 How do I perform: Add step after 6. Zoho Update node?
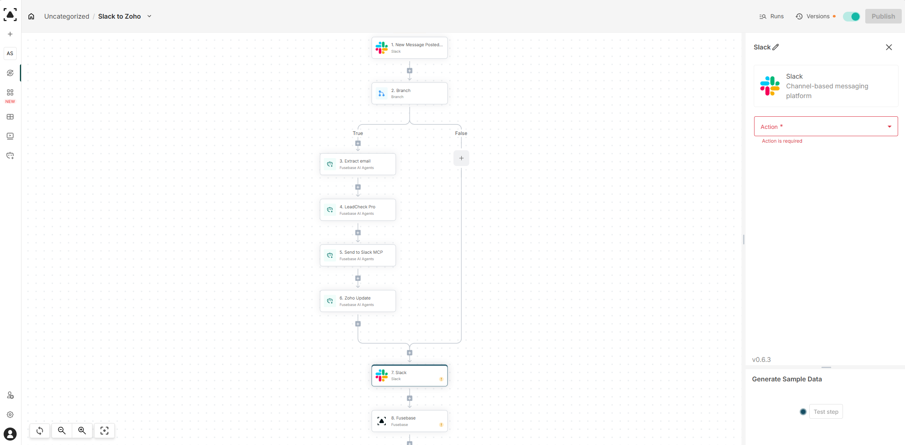click(358, 324)
